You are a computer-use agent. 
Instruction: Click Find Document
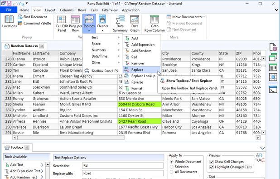(32, 17)
